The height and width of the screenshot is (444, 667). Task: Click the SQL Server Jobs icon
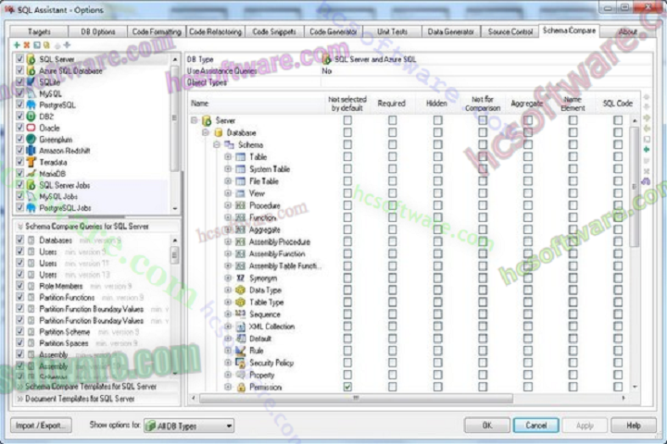click(31, 185)
